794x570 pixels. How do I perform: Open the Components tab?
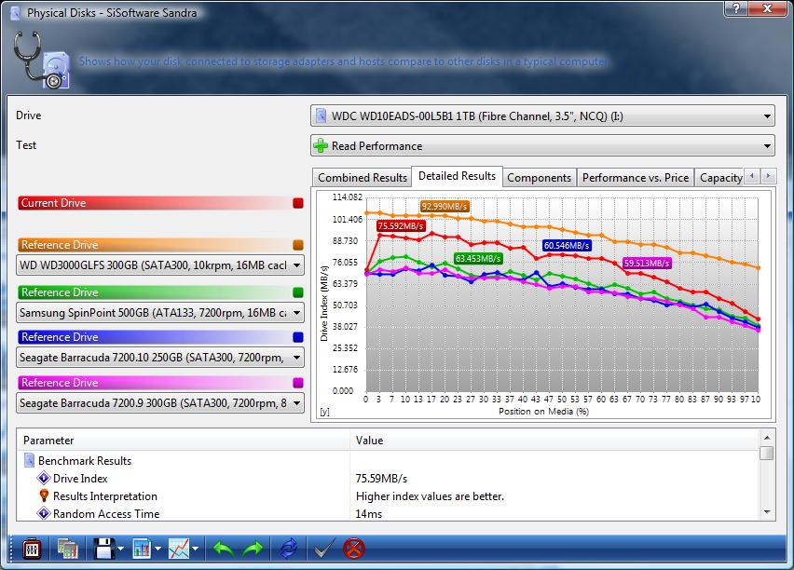(540, 178)
